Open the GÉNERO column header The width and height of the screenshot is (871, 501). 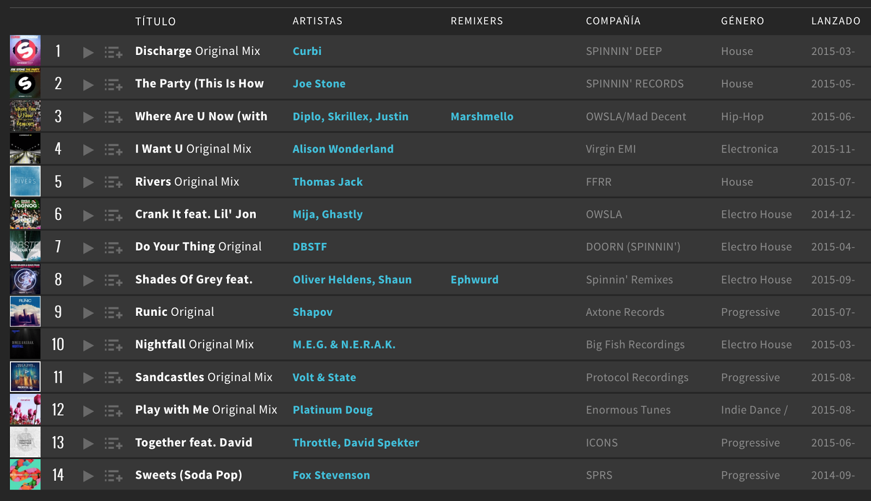(x=743, y=21)
